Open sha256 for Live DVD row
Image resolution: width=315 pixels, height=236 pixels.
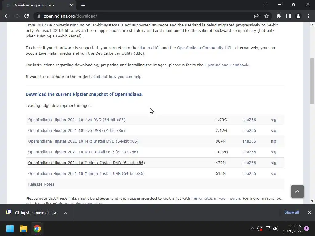click(249, 120)
